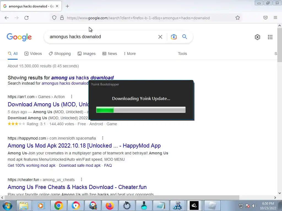Switch to the Shopping tab
This screenshot has width=282, height=211.
point(60,54)
